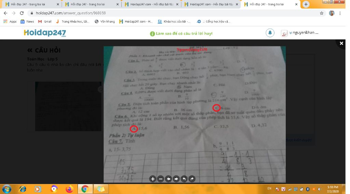This screenshot has width=350, height=194.
Task: Open the 'Cổng học liệu và...' bookmark
Action: pyautogui.click(x=214, y=22)
